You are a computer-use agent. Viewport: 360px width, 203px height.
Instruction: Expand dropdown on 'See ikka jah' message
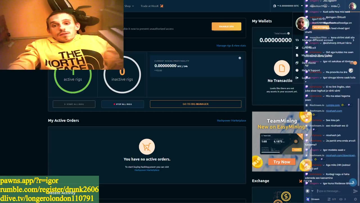323,120
